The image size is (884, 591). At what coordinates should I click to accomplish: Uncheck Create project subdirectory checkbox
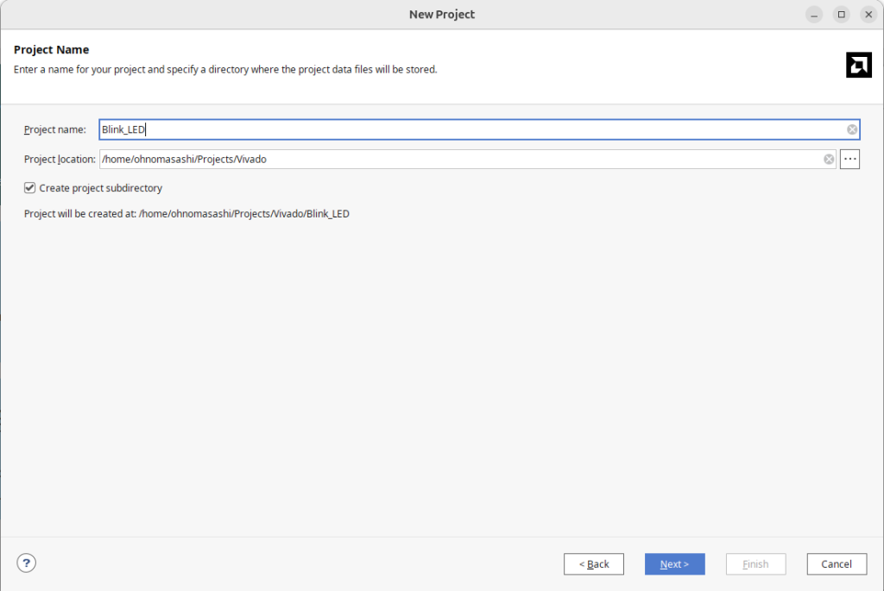coord(30,188)
